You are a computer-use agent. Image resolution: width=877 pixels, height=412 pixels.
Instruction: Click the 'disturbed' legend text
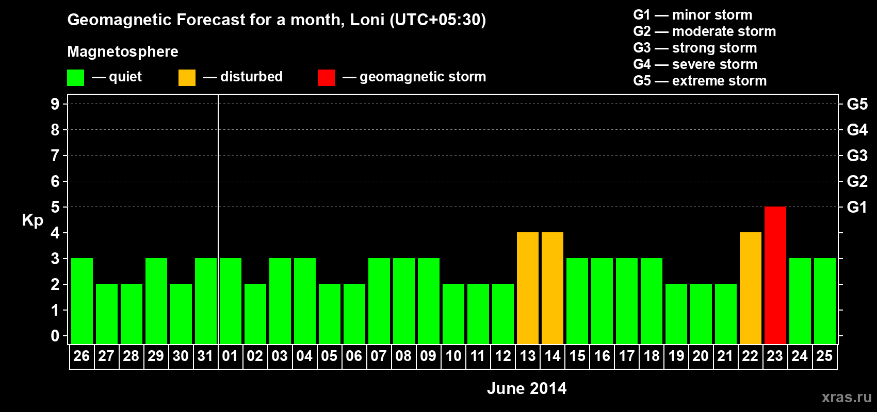tap(251, 77)
